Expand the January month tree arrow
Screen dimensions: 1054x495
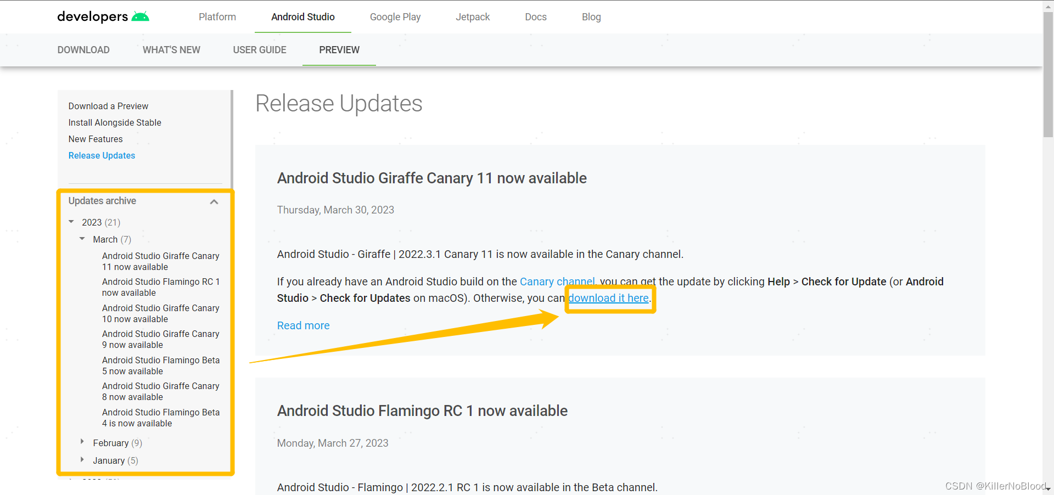point(82,459)
